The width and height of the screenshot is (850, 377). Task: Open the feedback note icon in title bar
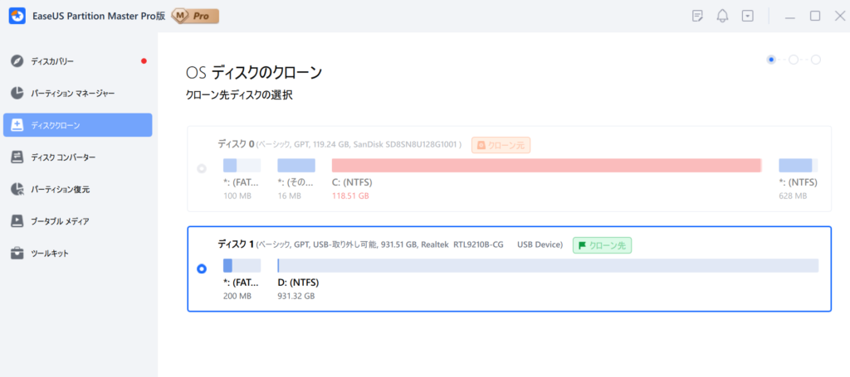coord(697,16)
